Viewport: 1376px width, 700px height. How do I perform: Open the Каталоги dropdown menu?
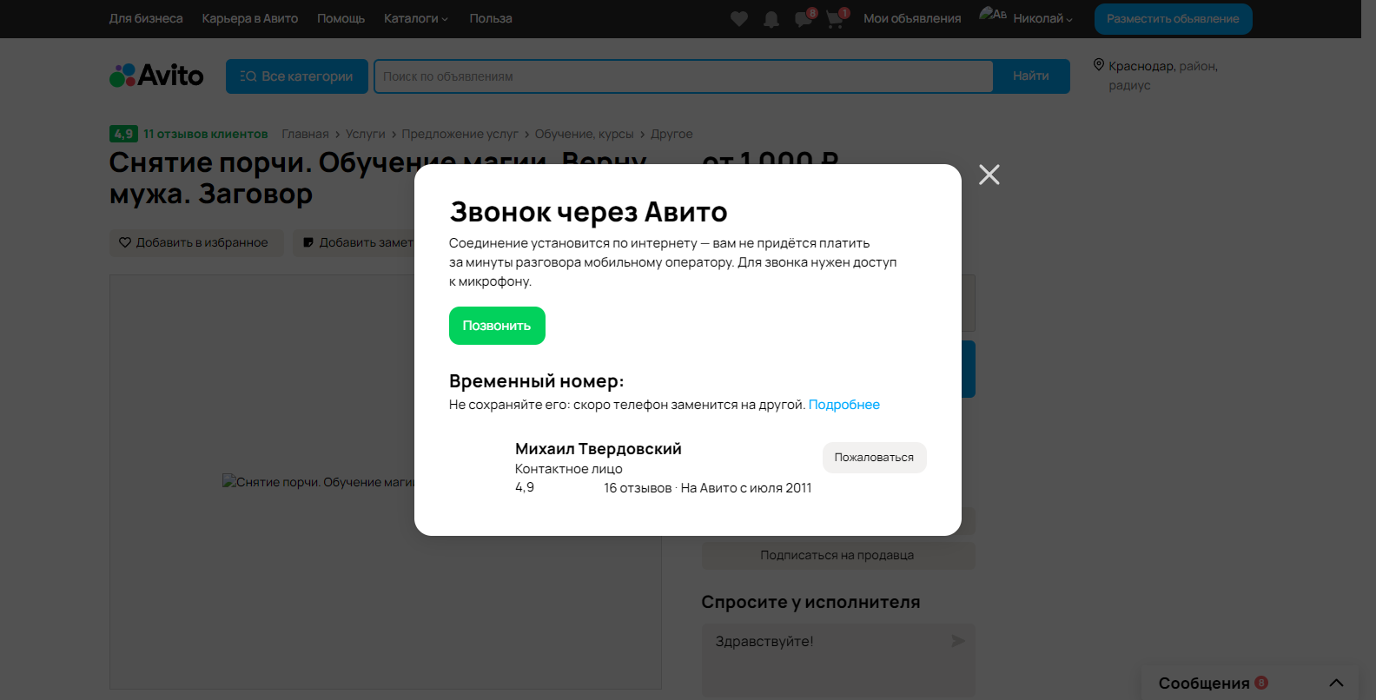[416, 18]
